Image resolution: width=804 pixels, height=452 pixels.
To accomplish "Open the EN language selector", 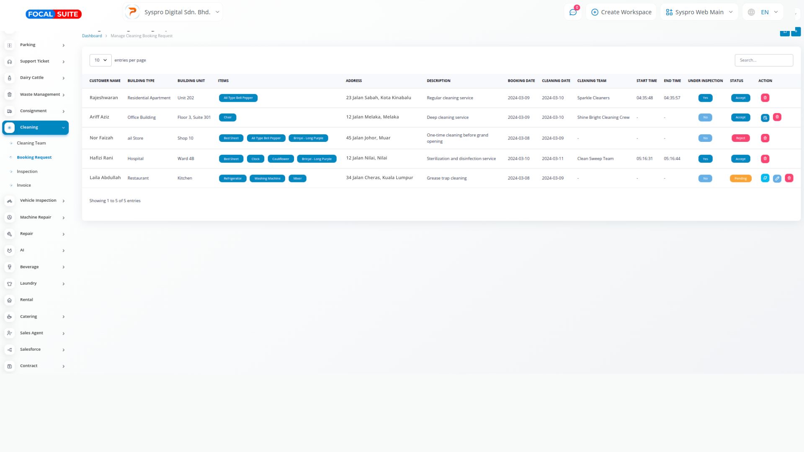I will (764, 12).
